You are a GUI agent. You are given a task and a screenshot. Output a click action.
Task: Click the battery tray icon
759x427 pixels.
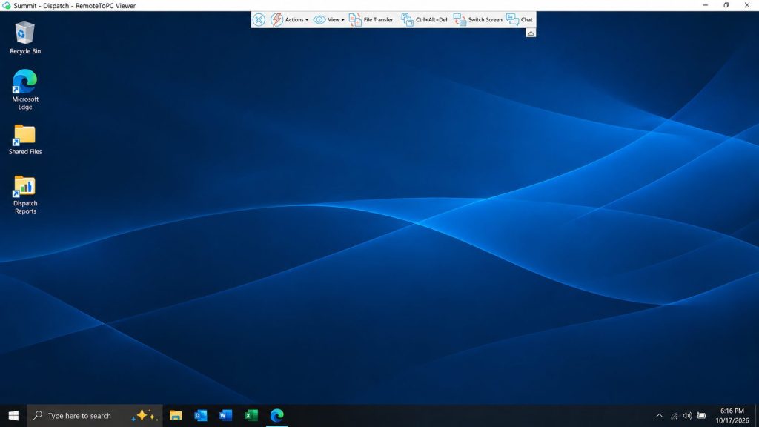[701, 415]
